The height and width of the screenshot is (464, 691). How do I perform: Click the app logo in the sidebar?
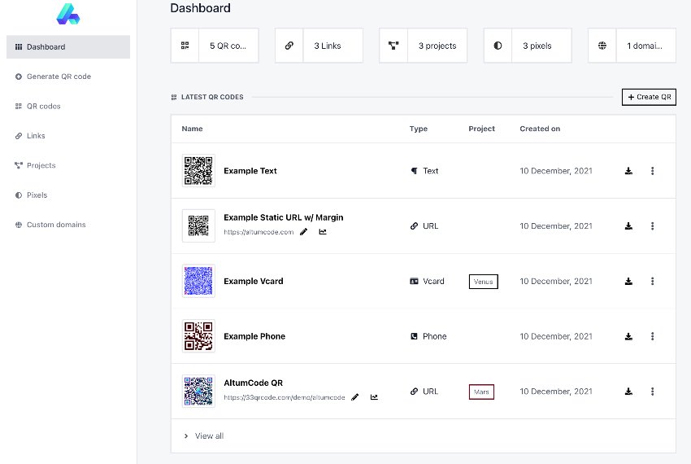point(68,13)
